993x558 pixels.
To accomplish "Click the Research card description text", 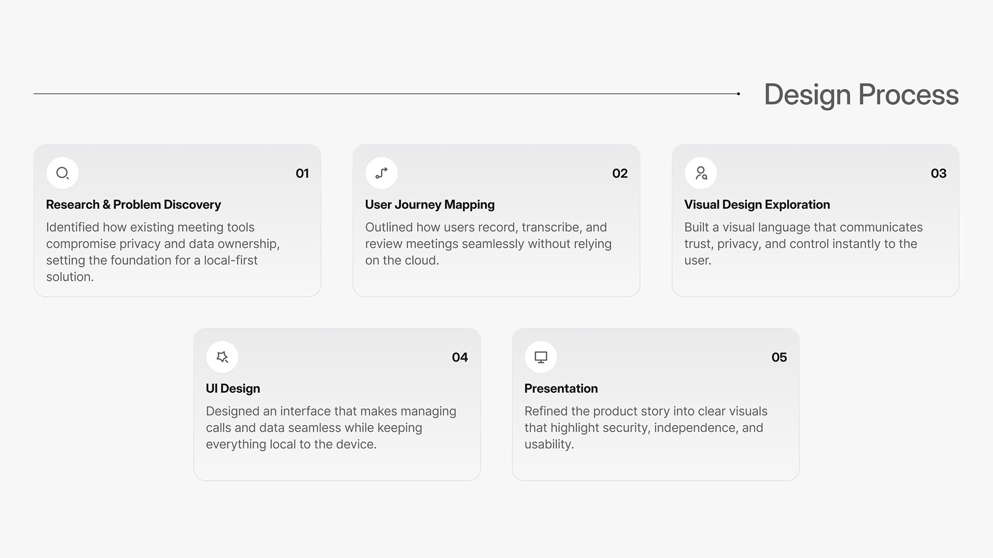I will pos(163,252).
